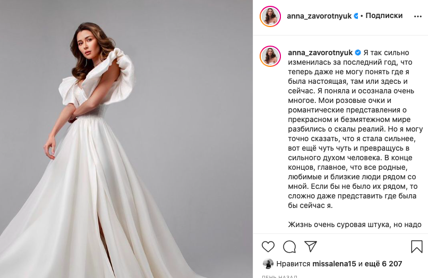Click the ДЕНЬ НАЗАД post timestamp

click(279, 276)
